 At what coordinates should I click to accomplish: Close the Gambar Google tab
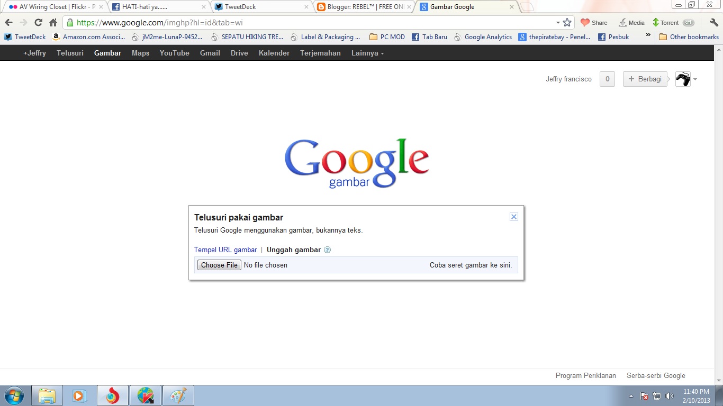point(511,7)
